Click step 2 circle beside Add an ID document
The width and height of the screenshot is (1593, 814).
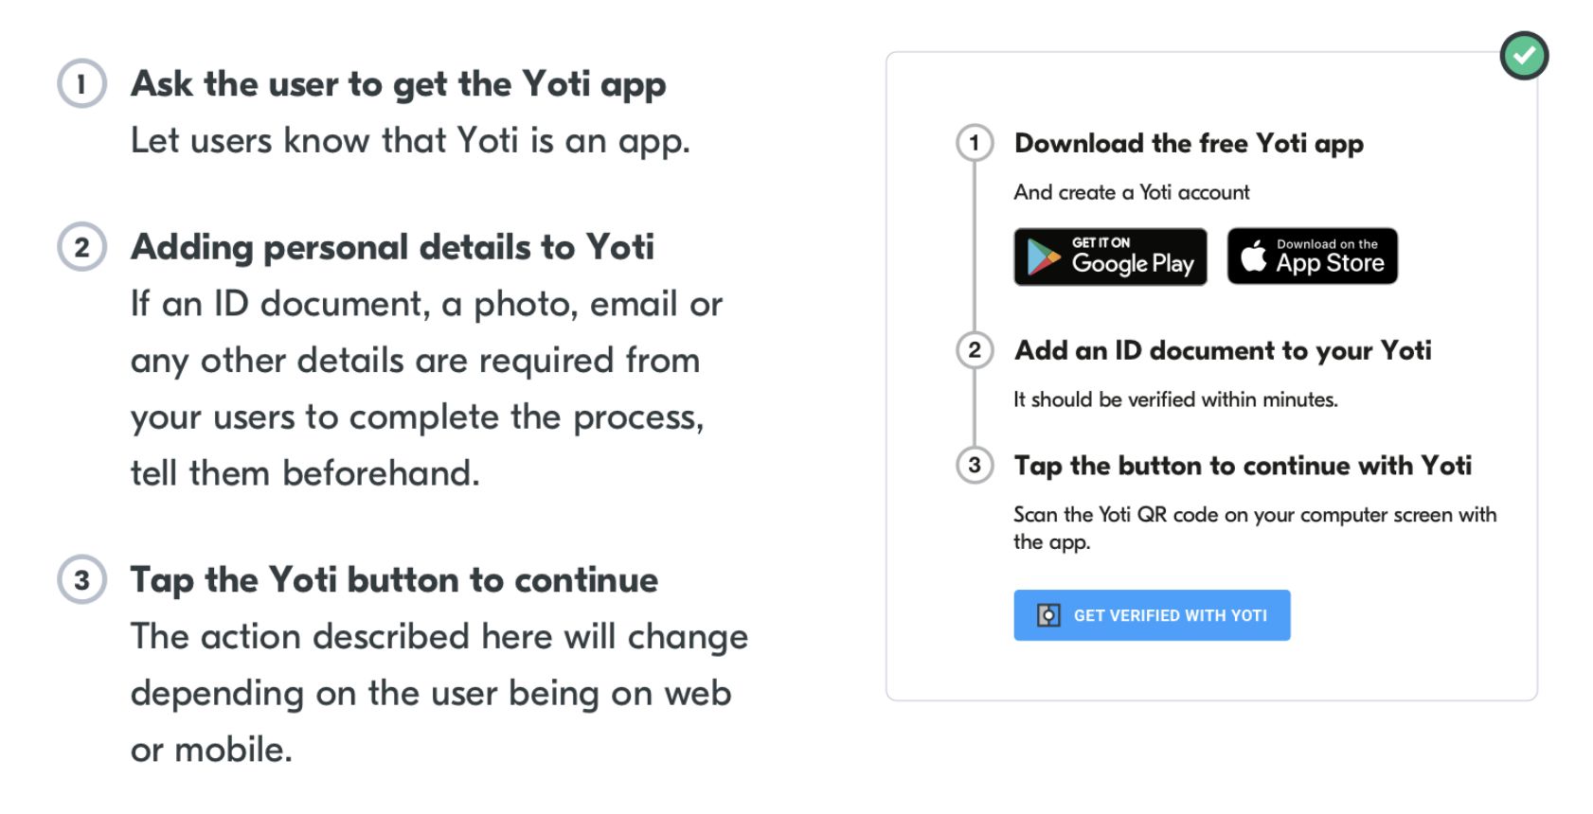[x=975, y=350]
